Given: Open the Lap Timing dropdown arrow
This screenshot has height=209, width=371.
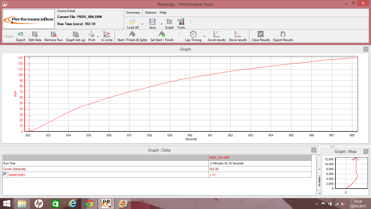Looking at the screenshot, I should click(x=204, y=36).
